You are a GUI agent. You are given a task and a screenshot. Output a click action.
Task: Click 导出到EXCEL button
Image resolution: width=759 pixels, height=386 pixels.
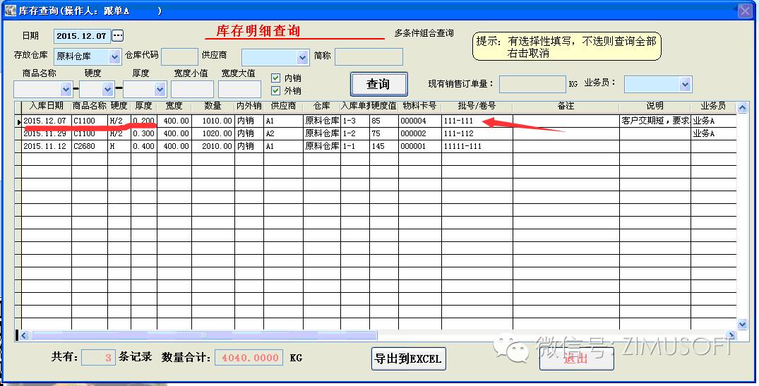[x=409, y=358]
